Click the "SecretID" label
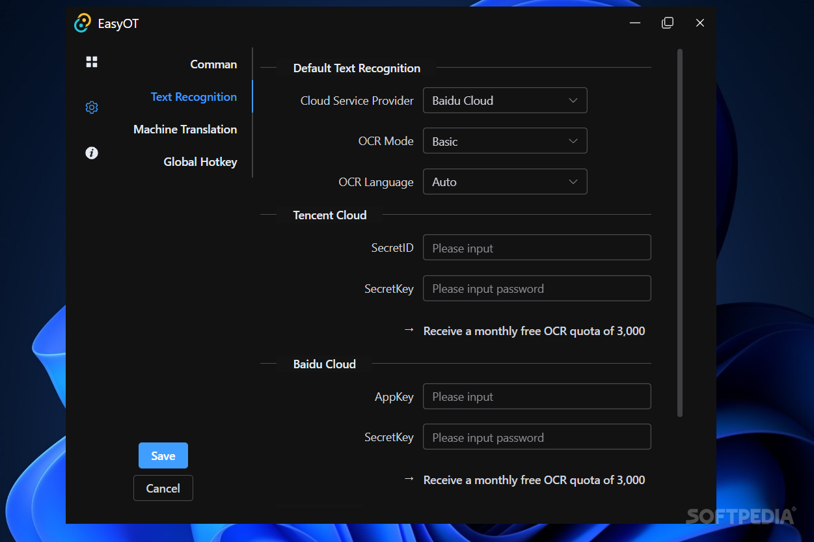This screenshot has height=542, width=814. pos(392,248)
